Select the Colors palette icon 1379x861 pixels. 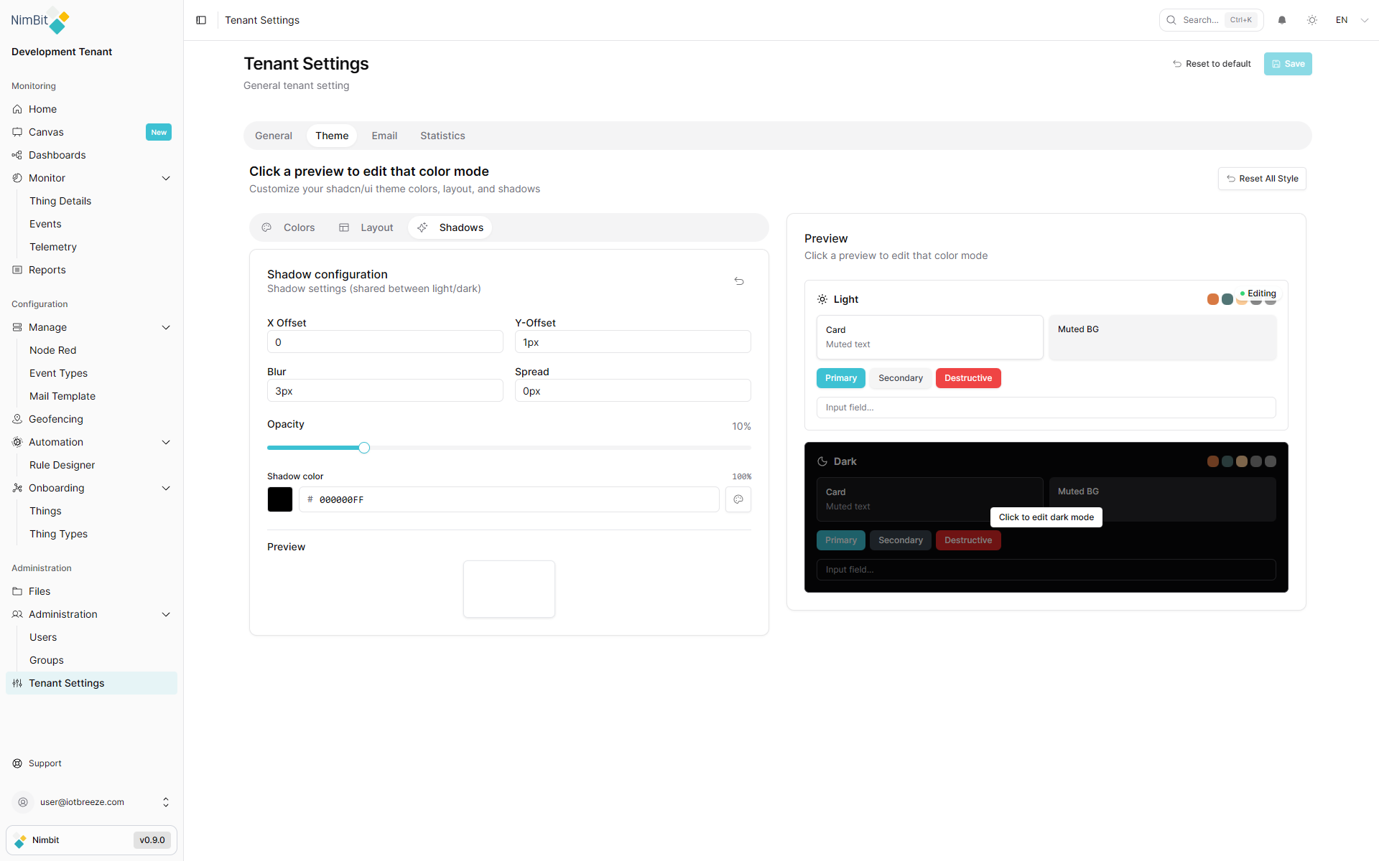click(266, 227)
